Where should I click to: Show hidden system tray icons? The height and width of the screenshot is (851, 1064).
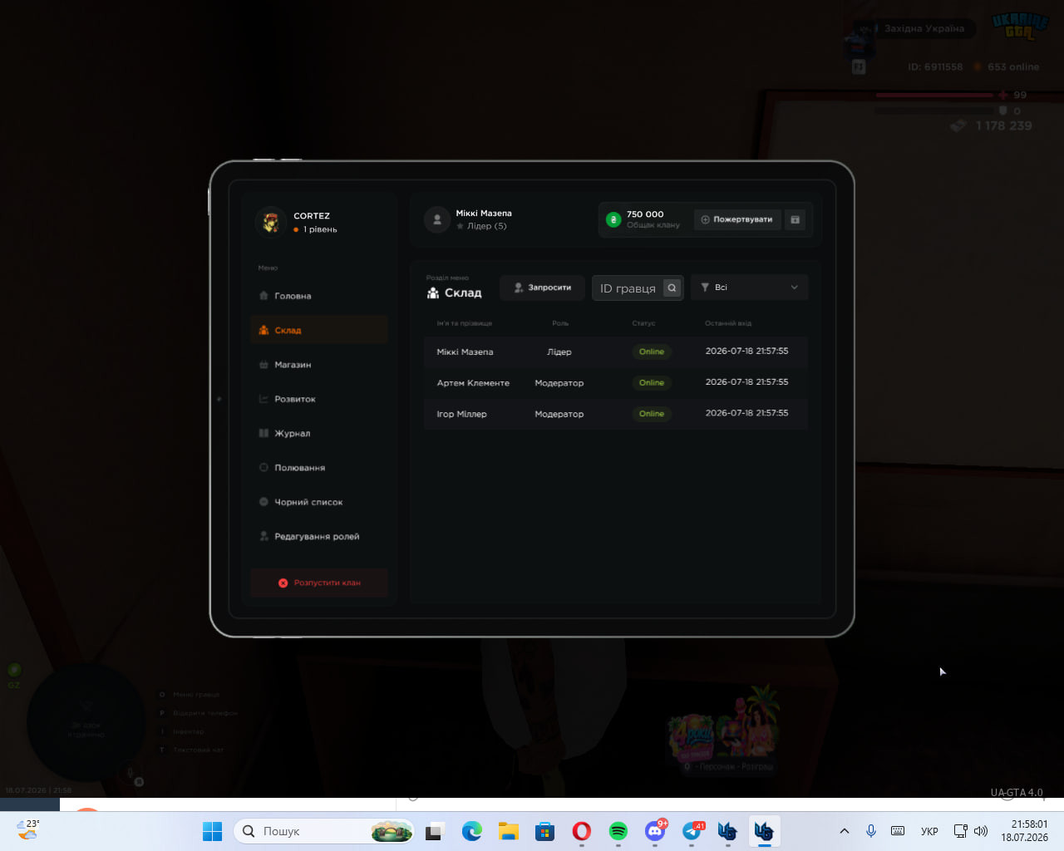tap(845, 831)
